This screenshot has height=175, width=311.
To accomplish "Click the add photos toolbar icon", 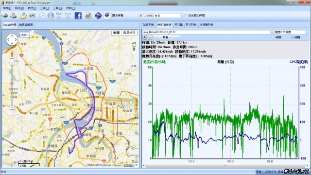I will (x=32, y=16).
